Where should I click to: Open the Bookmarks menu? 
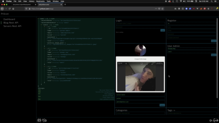point(40,1)
